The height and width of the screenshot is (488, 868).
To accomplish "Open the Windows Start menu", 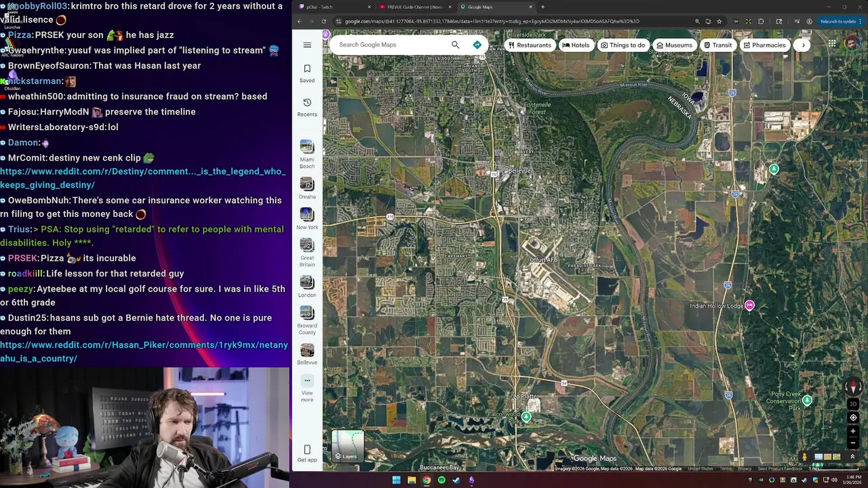I will coord(396,480).
